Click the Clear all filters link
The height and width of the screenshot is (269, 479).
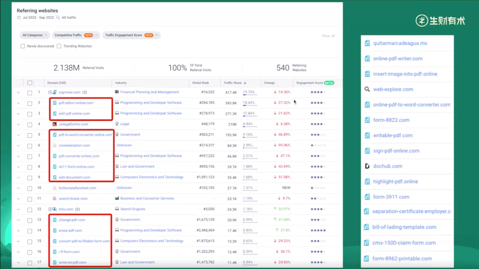tap(328, 36)
